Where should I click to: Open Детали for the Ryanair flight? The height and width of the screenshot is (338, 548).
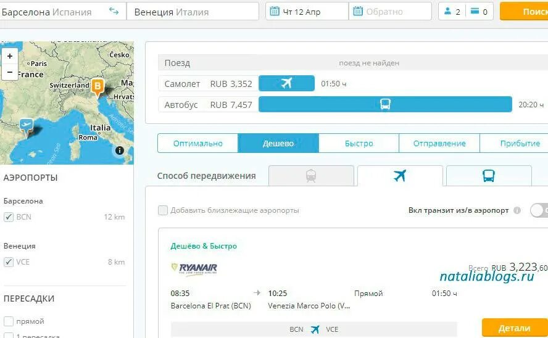515,328
